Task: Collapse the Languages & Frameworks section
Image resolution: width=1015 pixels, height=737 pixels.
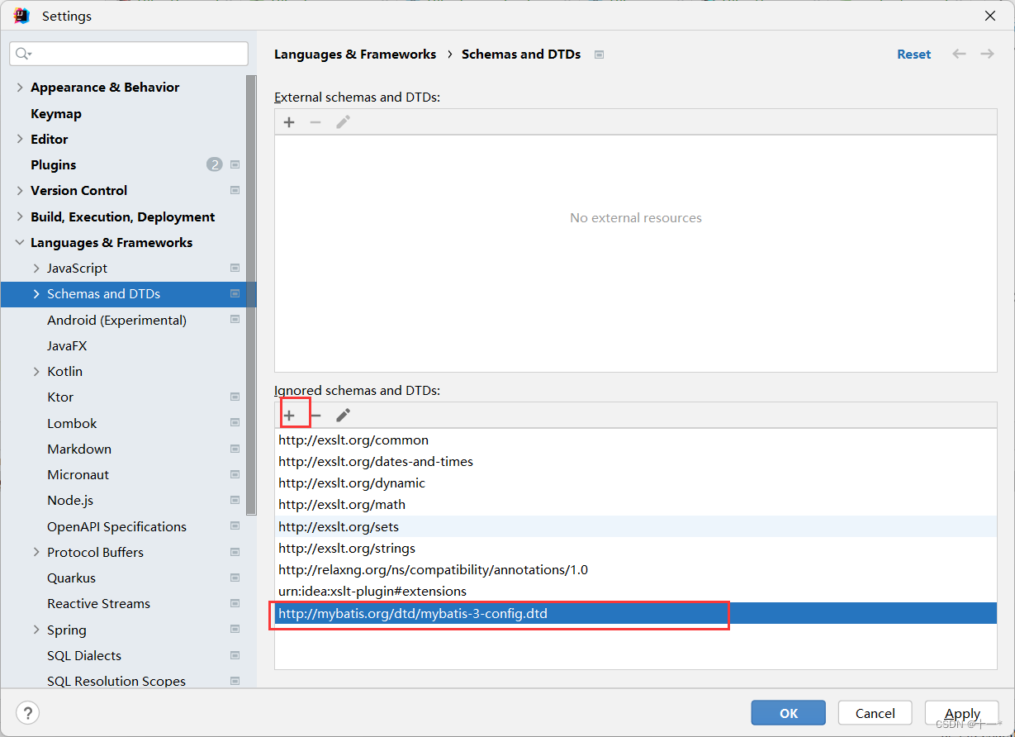Action: 19,242
